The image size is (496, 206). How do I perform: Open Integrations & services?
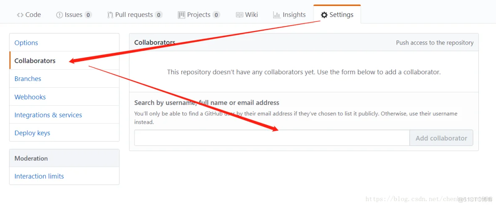(64, 115)
